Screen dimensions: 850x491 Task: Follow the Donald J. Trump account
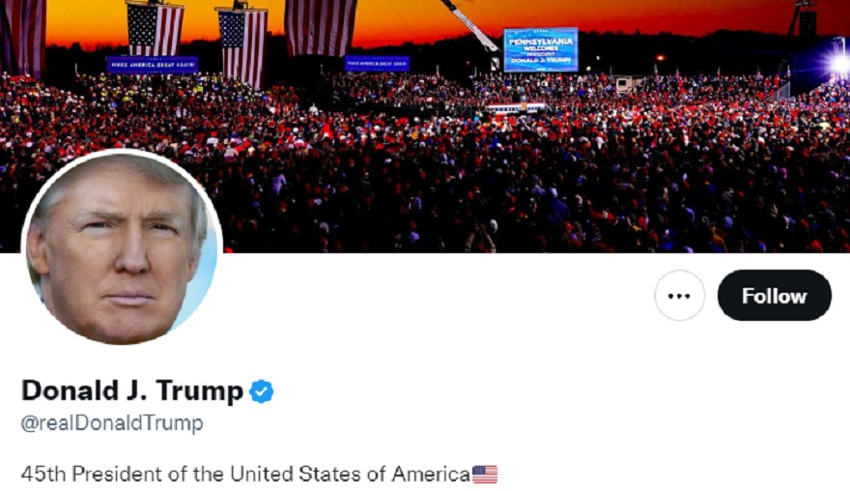774,296
